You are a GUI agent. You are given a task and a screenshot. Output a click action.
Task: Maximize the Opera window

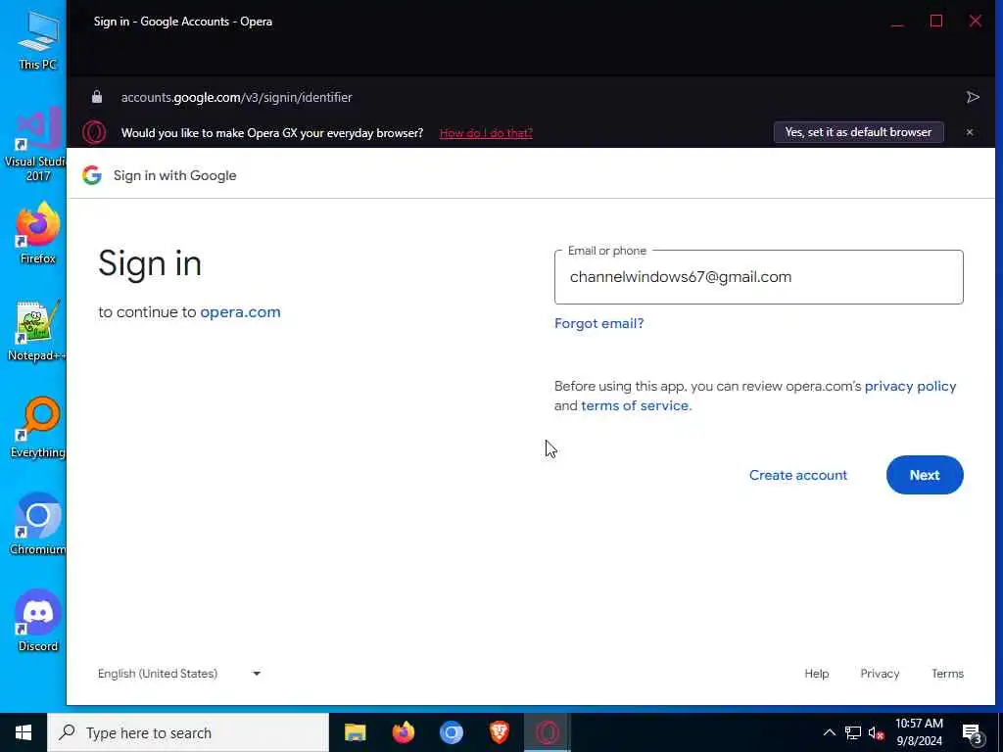tap(936, 22)
